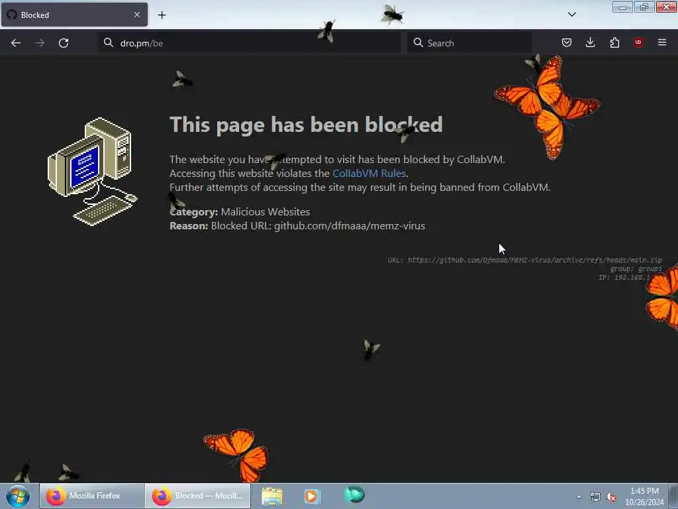Close the Blocked tab
The height and width of the screenshot is (509, 678).
137,15
